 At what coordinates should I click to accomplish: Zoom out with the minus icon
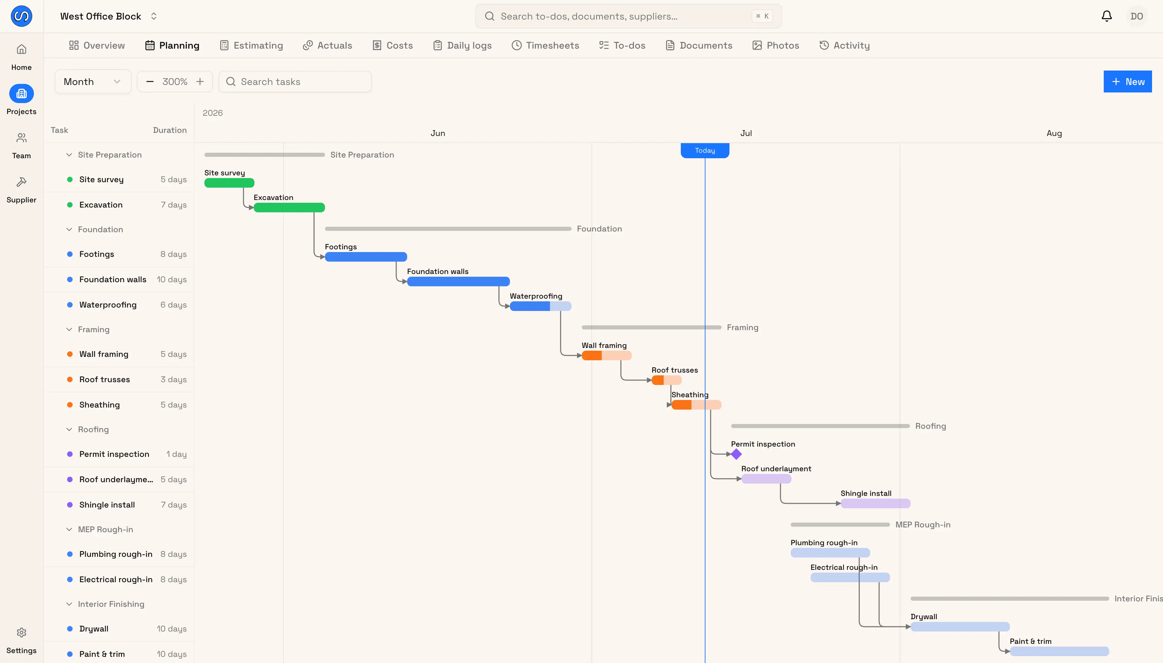150,82
